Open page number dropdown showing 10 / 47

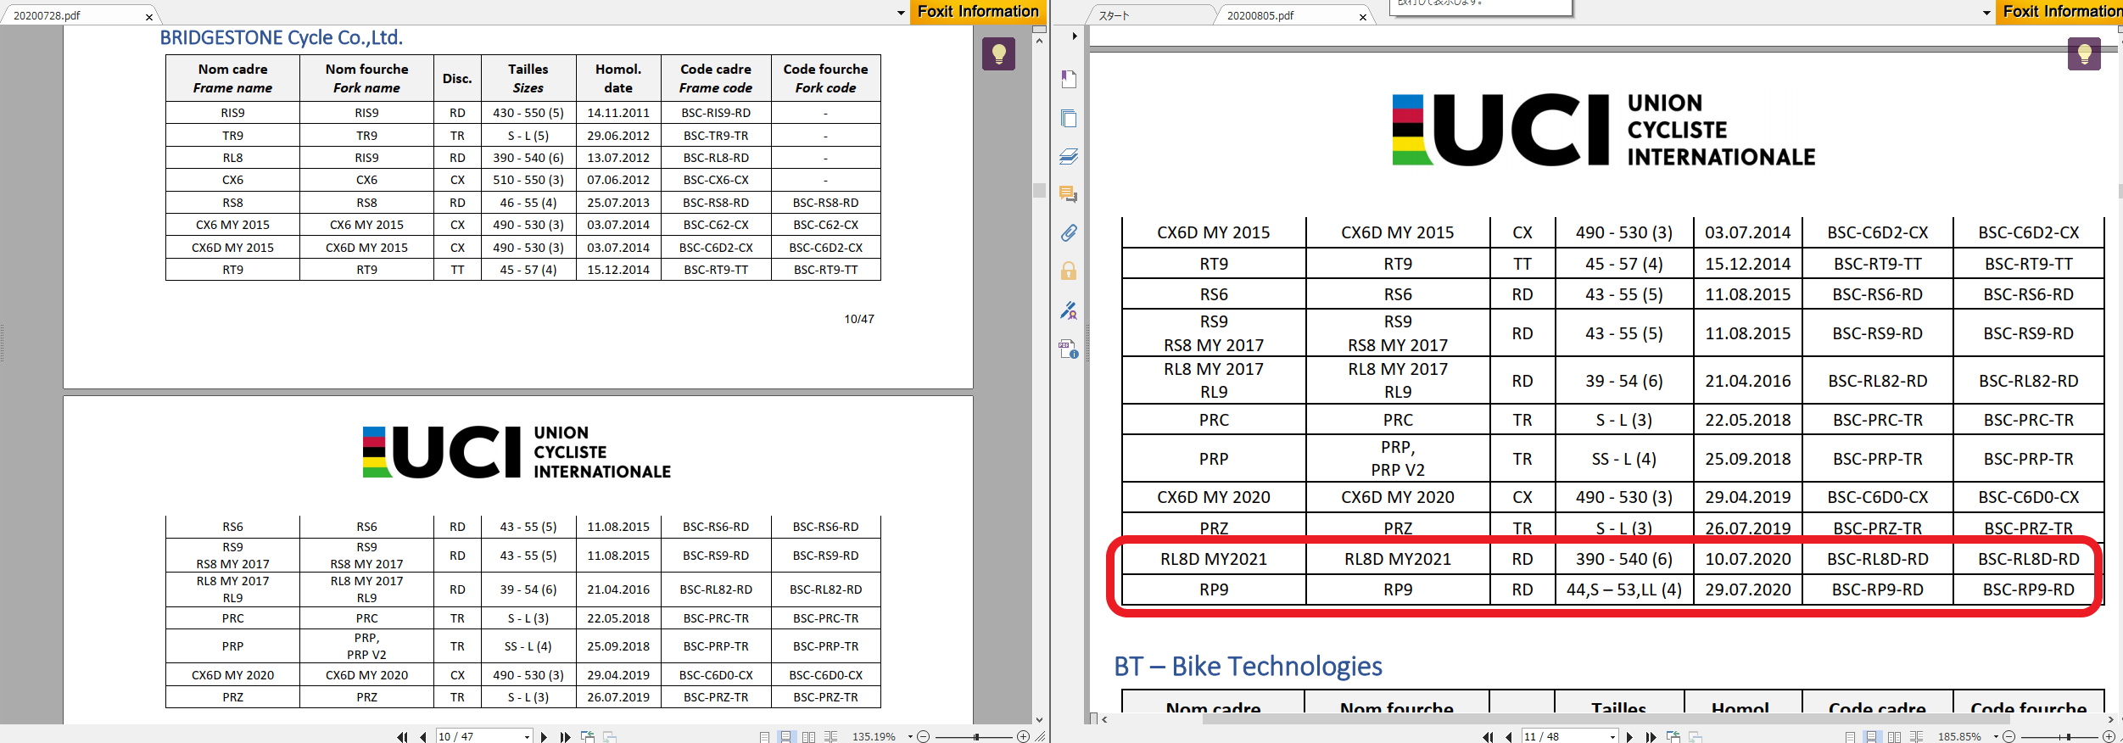coord(527,737)
